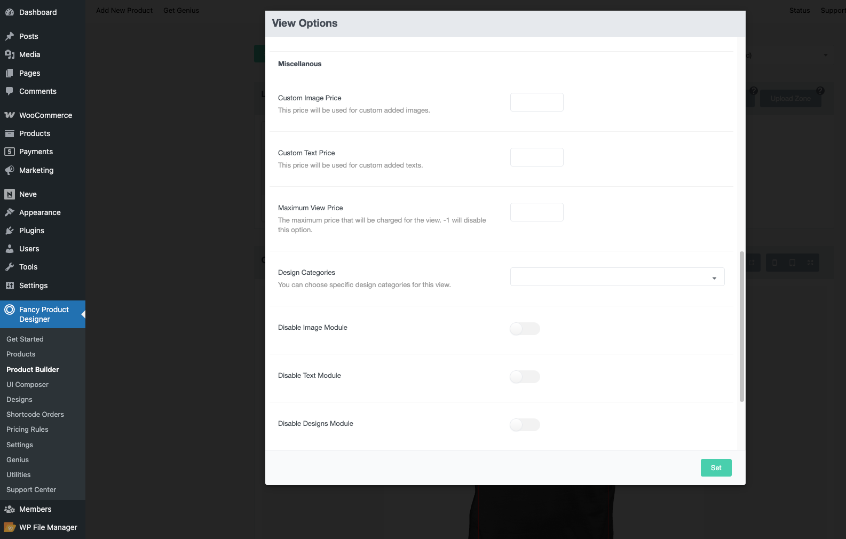This screenshot has height=539, width=846.
Task: Click the Neve theme icon
Action: coord(10,194)
